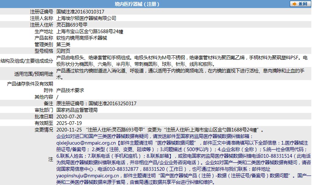Image resolution: width=312 pixels, height=185 pixels.
Task: Click label 注册证编号
Action: coord(42,12)
